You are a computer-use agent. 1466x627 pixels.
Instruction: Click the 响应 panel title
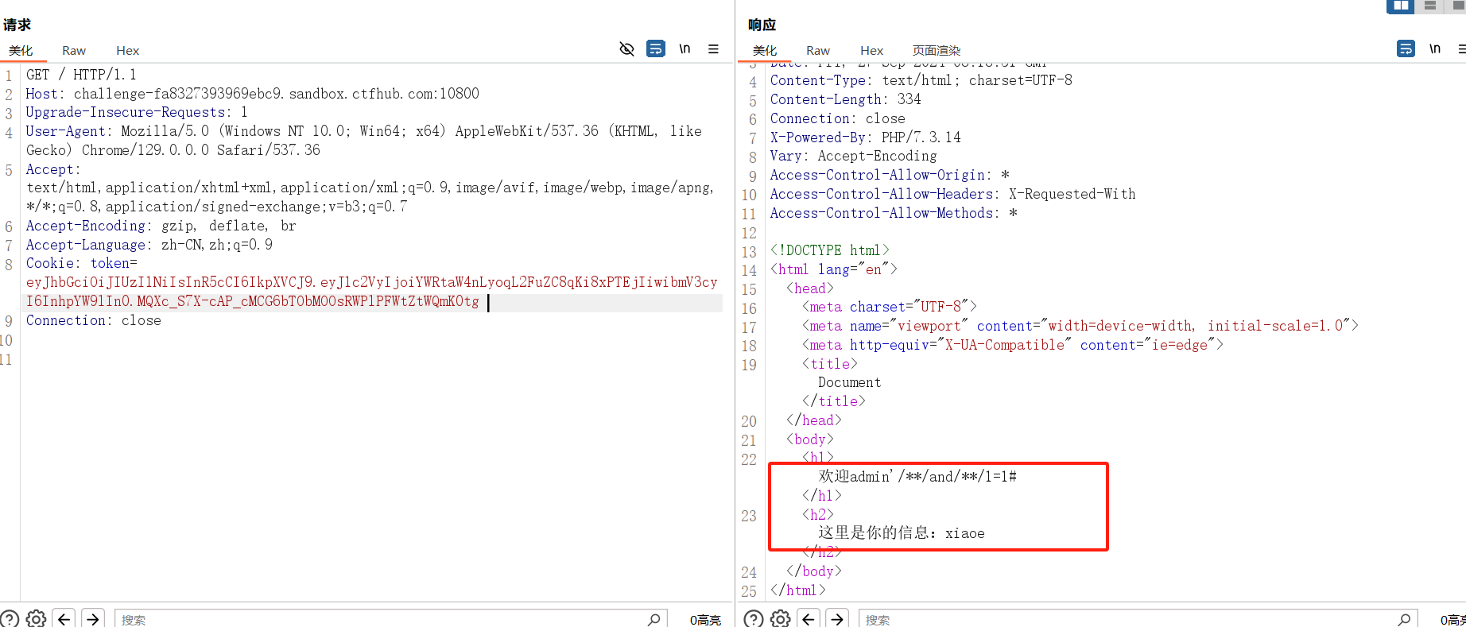point(762,25)
